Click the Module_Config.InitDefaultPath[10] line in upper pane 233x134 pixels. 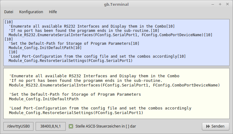[x=45, y=48]
